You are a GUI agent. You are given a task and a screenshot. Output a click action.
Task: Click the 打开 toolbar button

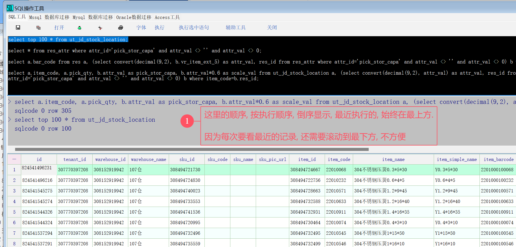tap(59, 27)
